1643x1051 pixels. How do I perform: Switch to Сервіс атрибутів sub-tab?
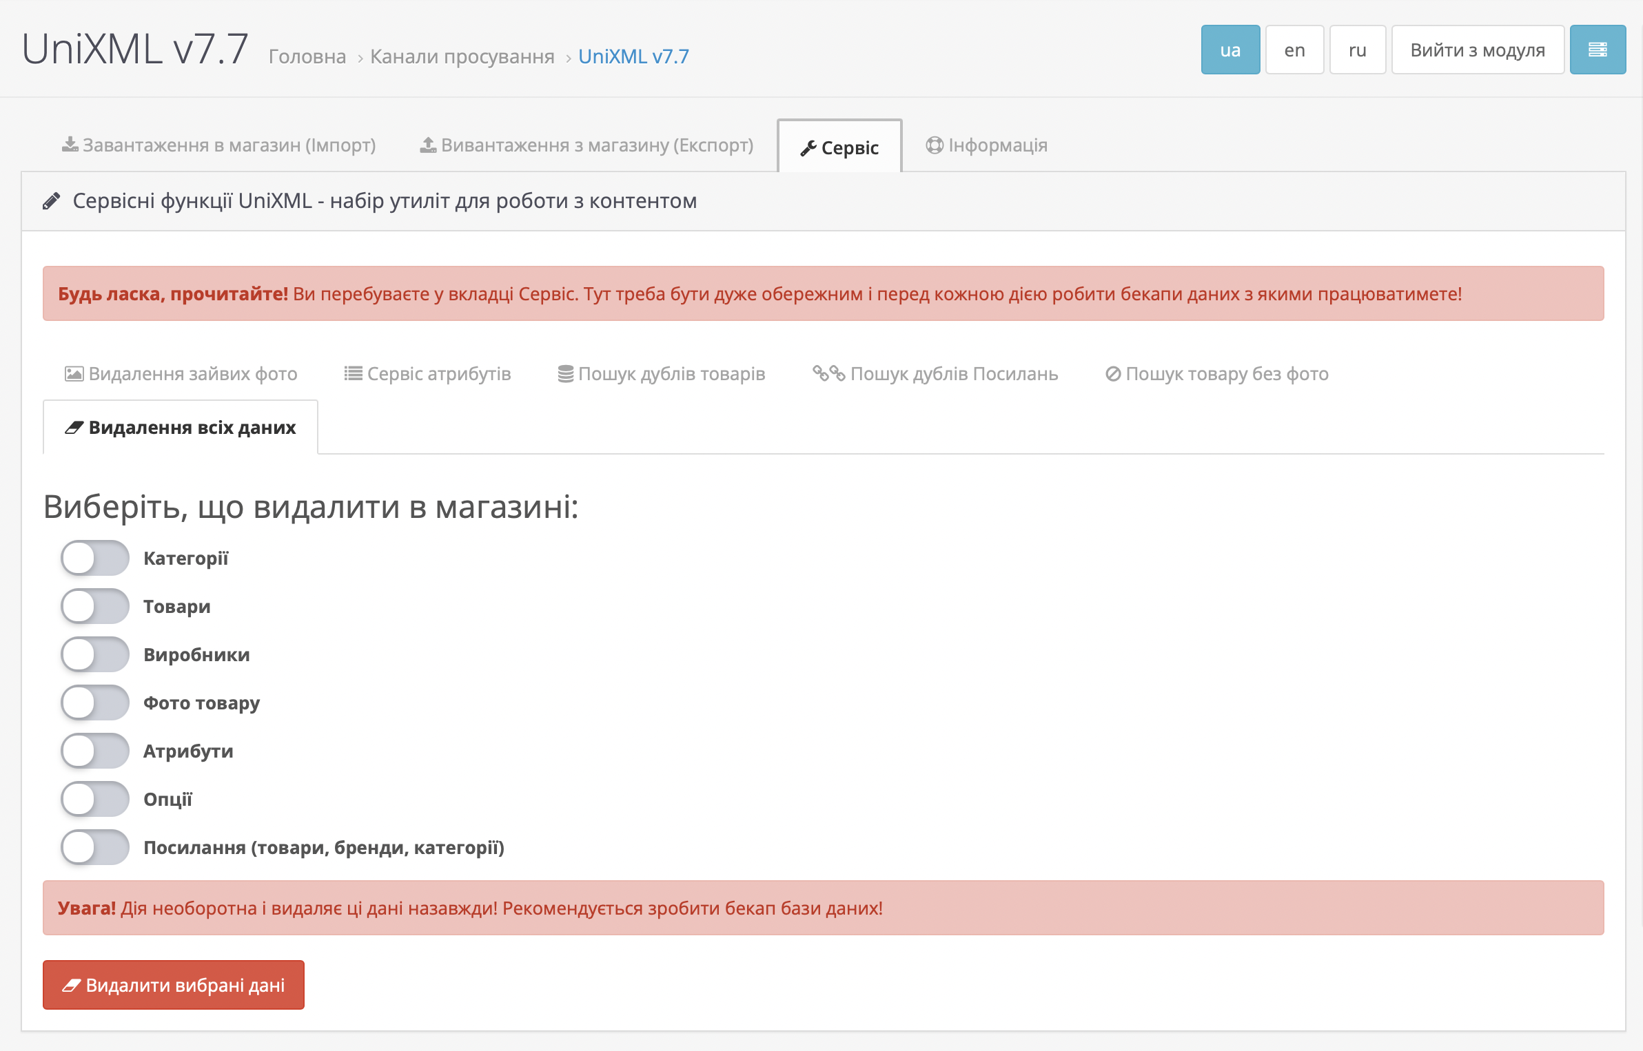(x=428, y=374)
